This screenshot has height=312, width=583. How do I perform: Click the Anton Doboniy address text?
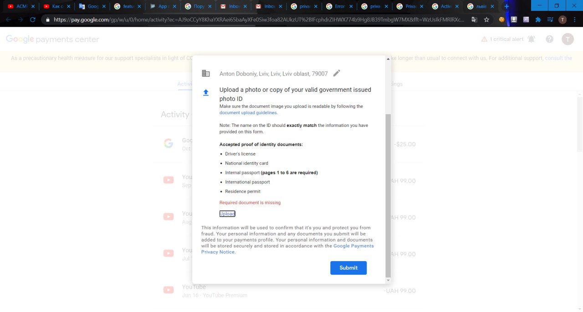(273, 74)
